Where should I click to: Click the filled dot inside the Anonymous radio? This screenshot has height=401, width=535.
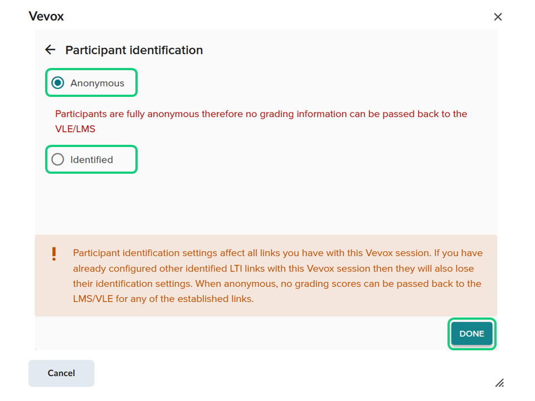tap(57, 83)
